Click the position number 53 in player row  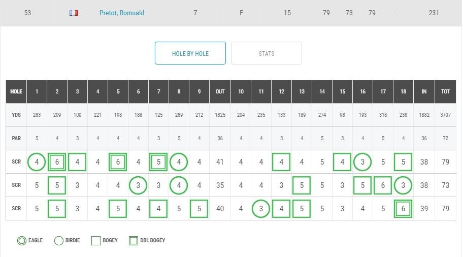[27, 13]
